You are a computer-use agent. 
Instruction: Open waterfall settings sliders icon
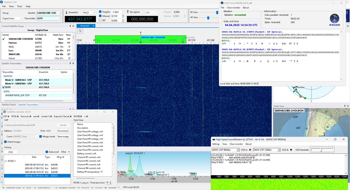pos(80,31)
